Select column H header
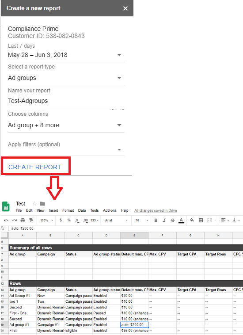This screenshot has width=243, height=335. (x=218, y=236)
